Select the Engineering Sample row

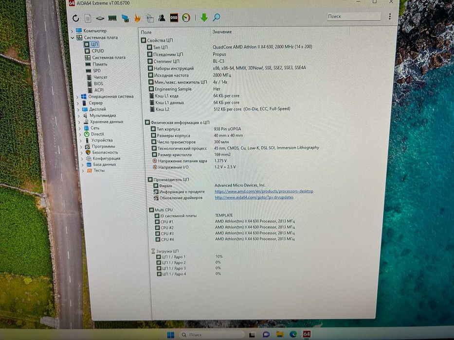coord(185,89)
